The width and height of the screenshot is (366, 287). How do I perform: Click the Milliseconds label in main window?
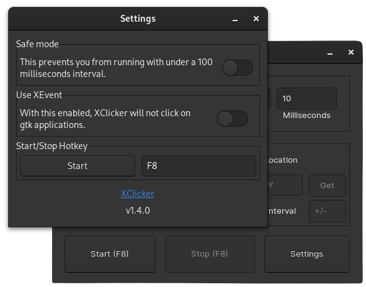click(x=306, y=116)
